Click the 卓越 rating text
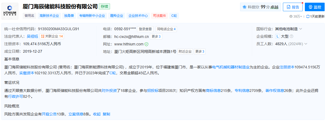 tap(274, 7)
